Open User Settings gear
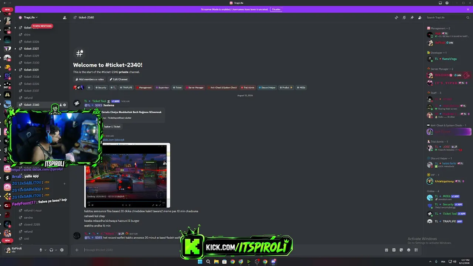 [x=62, y=250]
